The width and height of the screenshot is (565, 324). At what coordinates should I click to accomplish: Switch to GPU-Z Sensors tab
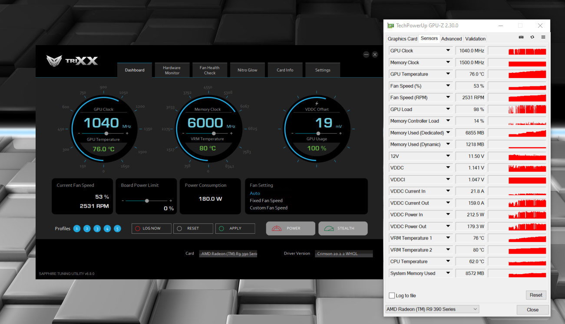tap(429, 38)
